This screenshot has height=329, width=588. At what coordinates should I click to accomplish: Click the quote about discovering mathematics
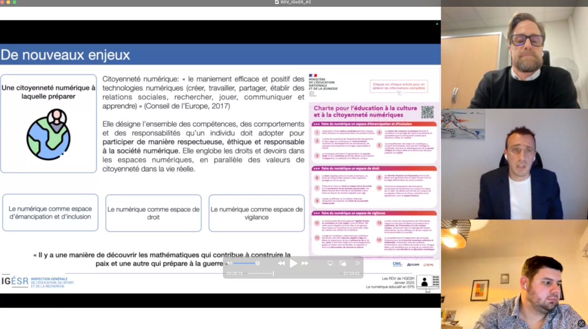(x=162, y=259)
